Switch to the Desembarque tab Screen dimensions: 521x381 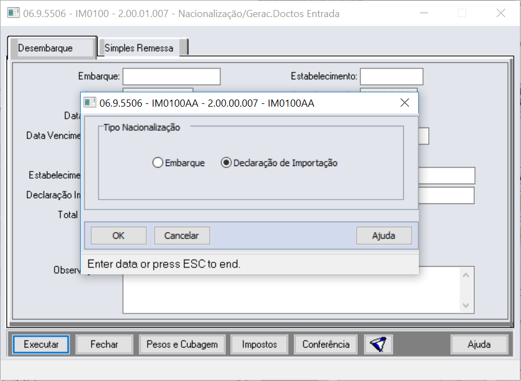pos(53,48)
